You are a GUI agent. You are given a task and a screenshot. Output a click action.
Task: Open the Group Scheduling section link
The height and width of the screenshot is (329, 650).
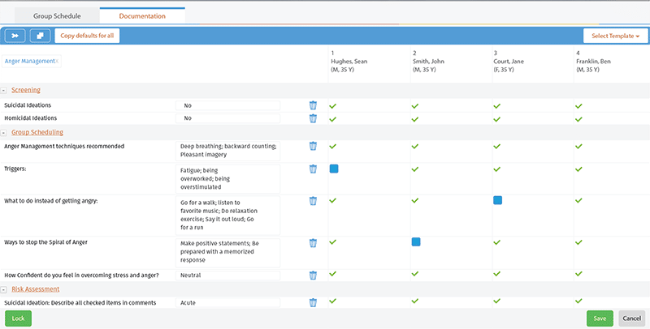click(37, 132)
